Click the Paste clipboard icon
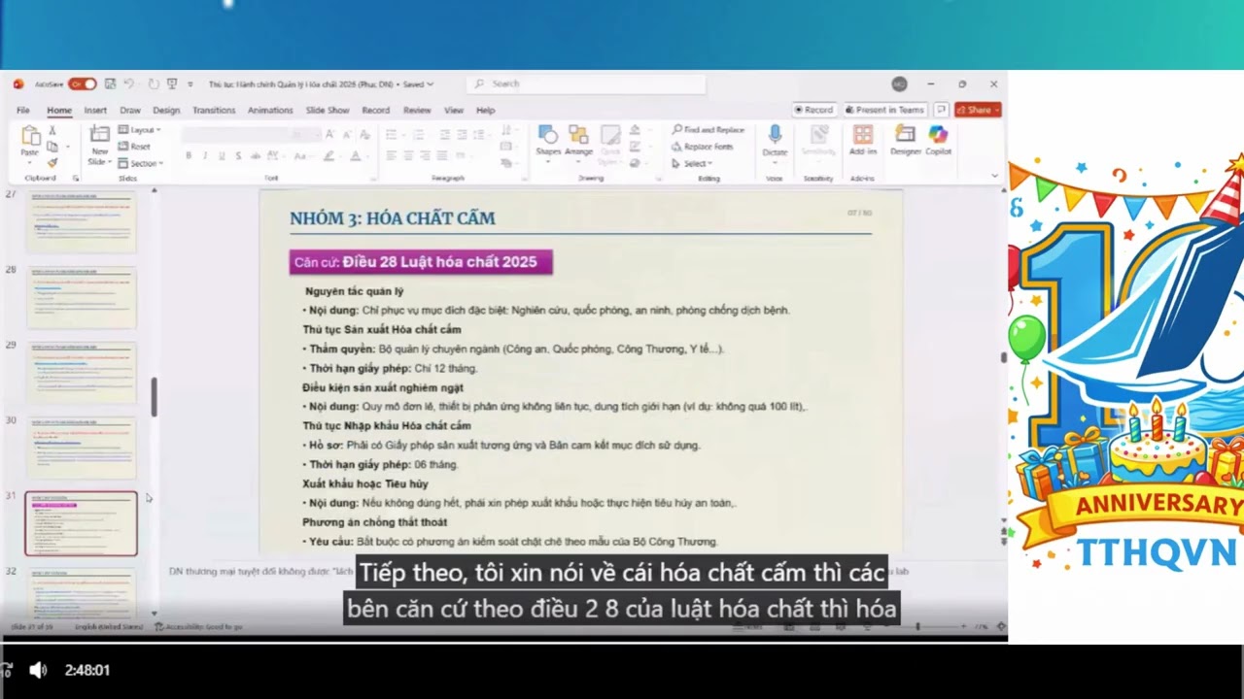Viewport: 1244px width, 699px height. click(x=30, y=137)
